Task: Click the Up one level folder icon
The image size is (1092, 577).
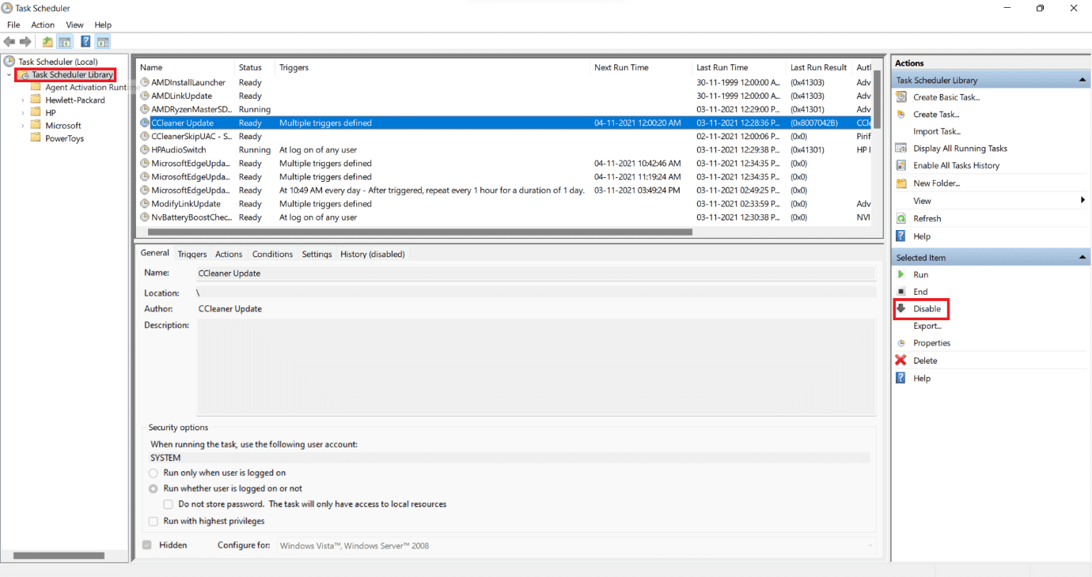Action: (47, 42)
